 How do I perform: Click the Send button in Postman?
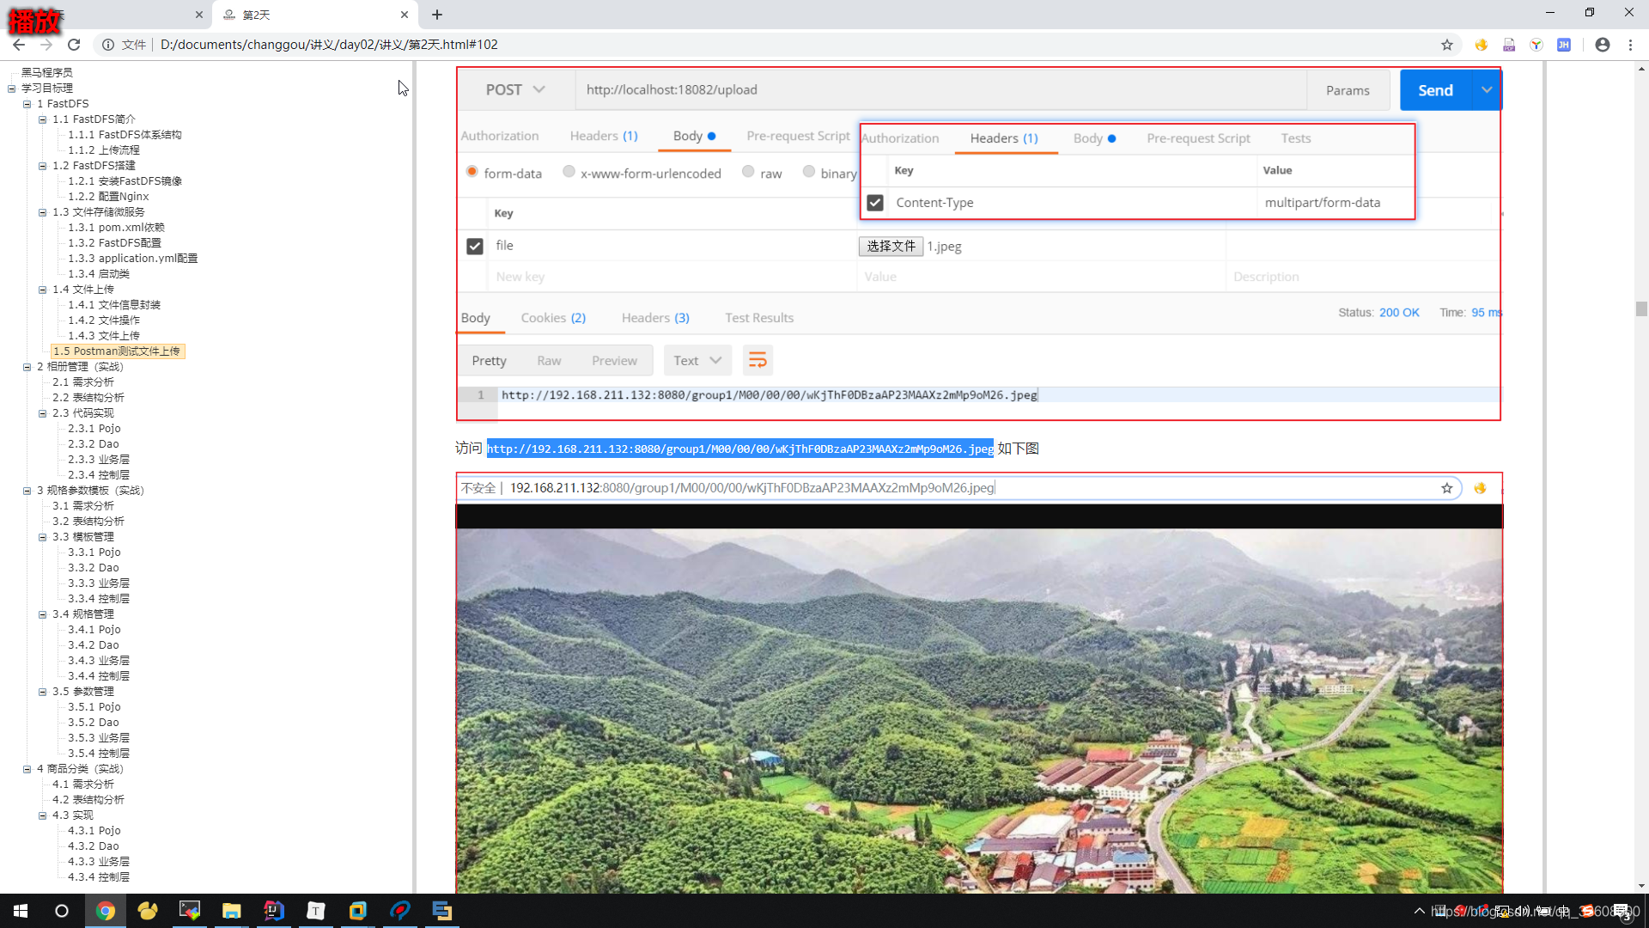[1435, 89]
